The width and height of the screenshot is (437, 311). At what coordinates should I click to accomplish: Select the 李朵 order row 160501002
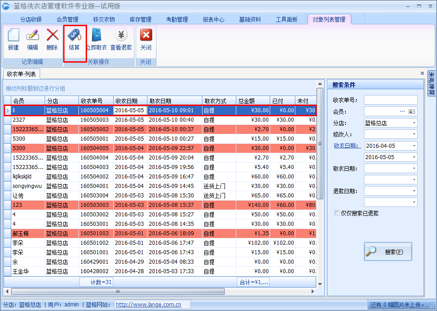click(160, 243)
